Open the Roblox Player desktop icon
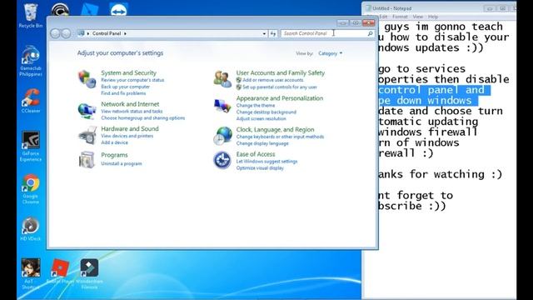The image size is (533, 300). (60, 271)
